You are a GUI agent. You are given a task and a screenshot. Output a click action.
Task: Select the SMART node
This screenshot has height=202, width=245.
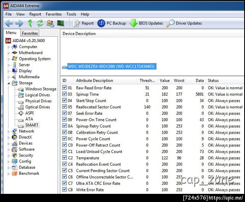point(29,125)
